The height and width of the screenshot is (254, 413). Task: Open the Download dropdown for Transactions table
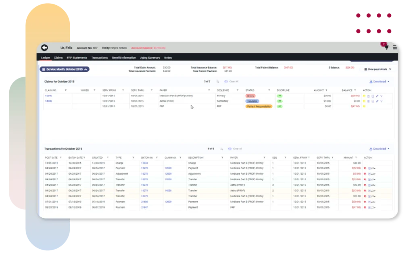(x=379, y=149)
